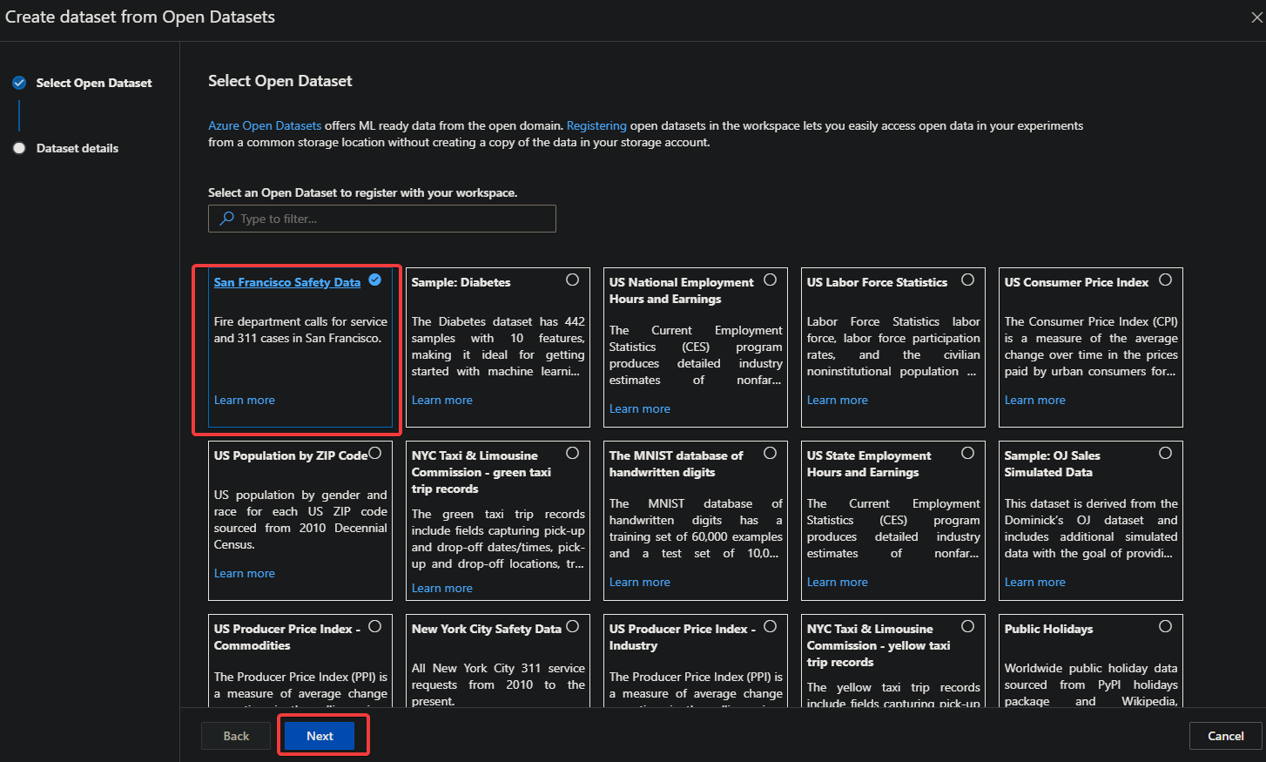Image resolution: width=1266 pixels, height=762 pixels.
Task: Click US State Employment Hours and Earnings title
Action: [x=869, y=463]
